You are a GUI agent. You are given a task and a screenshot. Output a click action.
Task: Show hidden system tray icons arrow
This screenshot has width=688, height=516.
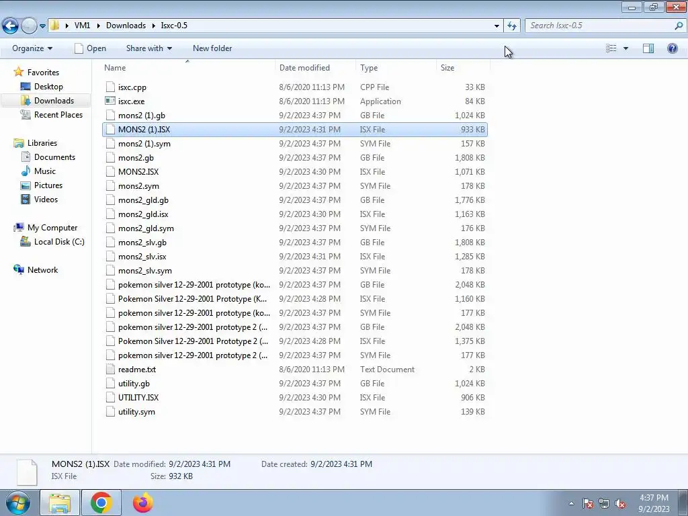coord(571,503)
